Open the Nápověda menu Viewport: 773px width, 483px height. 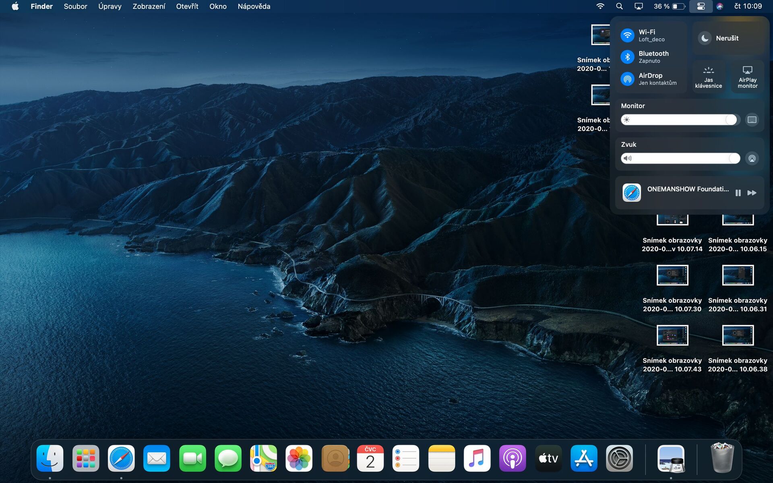tap(254, 6)
